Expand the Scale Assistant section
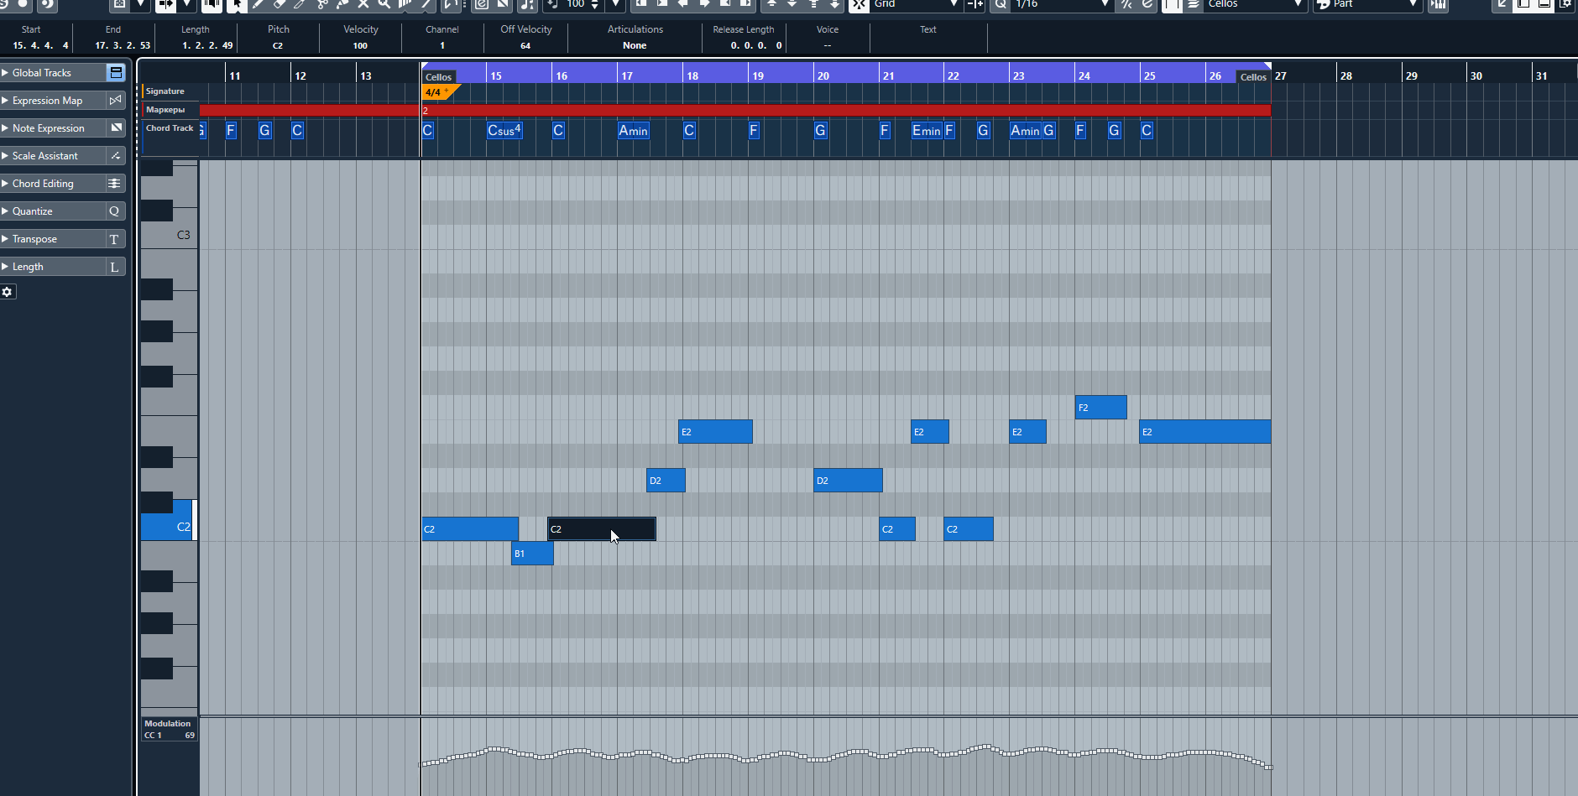The width and height of the screenshot is (1578, 796). pos(5,156)
